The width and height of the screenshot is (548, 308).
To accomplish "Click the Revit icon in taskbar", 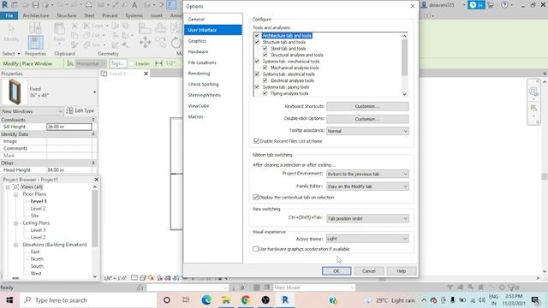I will tap(285, 300).
